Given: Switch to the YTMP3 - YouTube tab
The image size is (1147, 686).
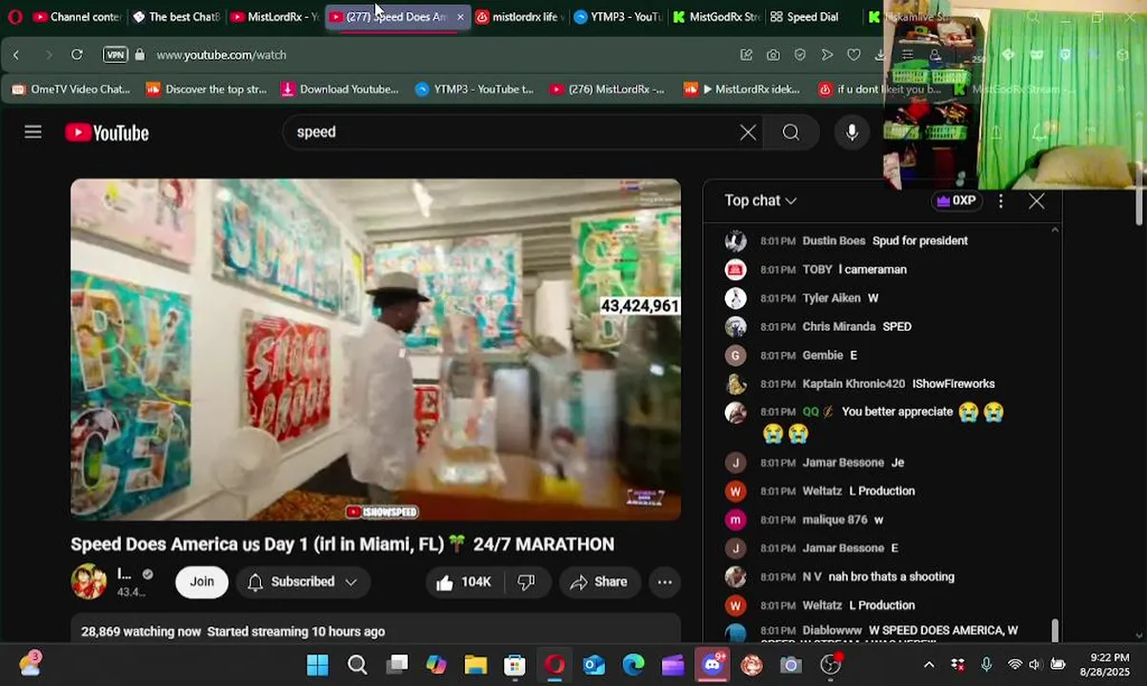Looking at the screenshot, I should point(619,17).
